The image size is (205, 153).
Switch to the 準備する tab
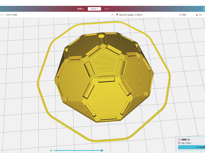click(x=81, y=9)
